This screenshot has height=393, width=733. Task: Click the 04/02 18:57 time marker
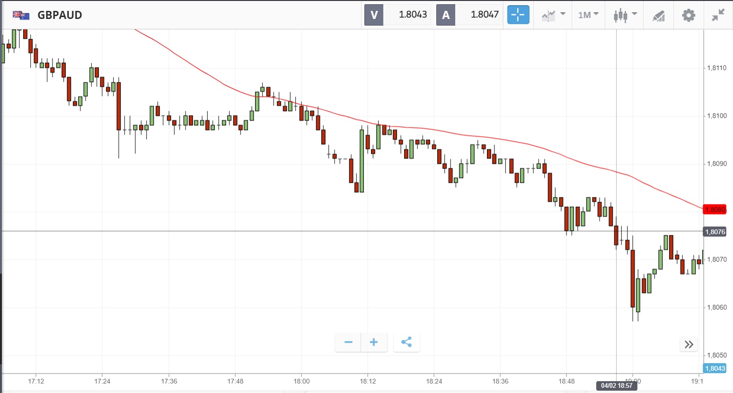coord(616,385)
